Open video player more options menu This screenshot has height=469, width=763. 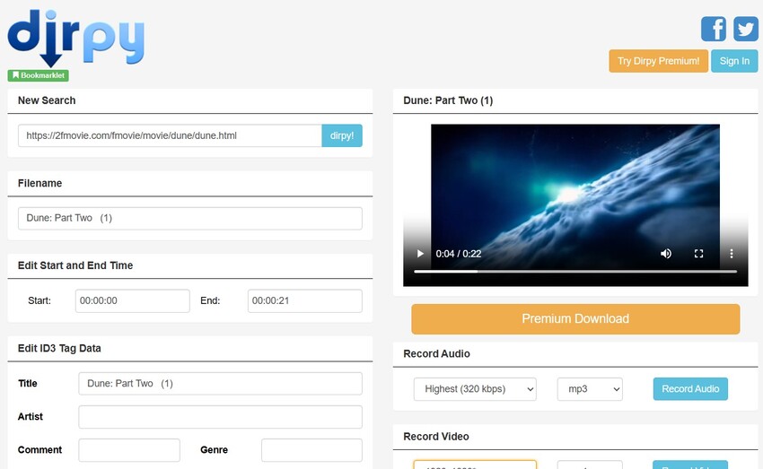click(731, 254)
